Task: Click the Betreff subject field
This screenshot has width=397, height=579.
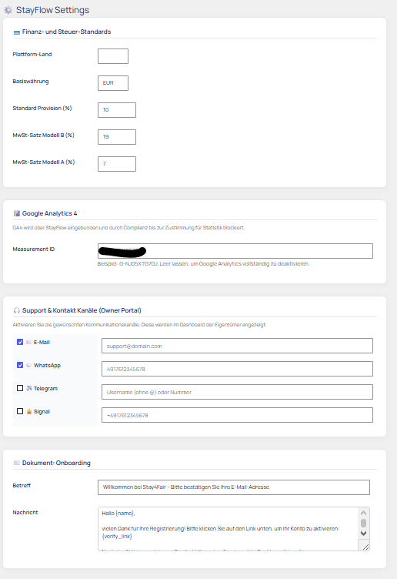Action: (234, 487)
